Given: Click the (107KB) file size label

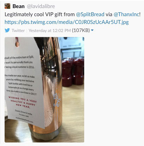Looking at the screenshot, I should click(81, 30).
